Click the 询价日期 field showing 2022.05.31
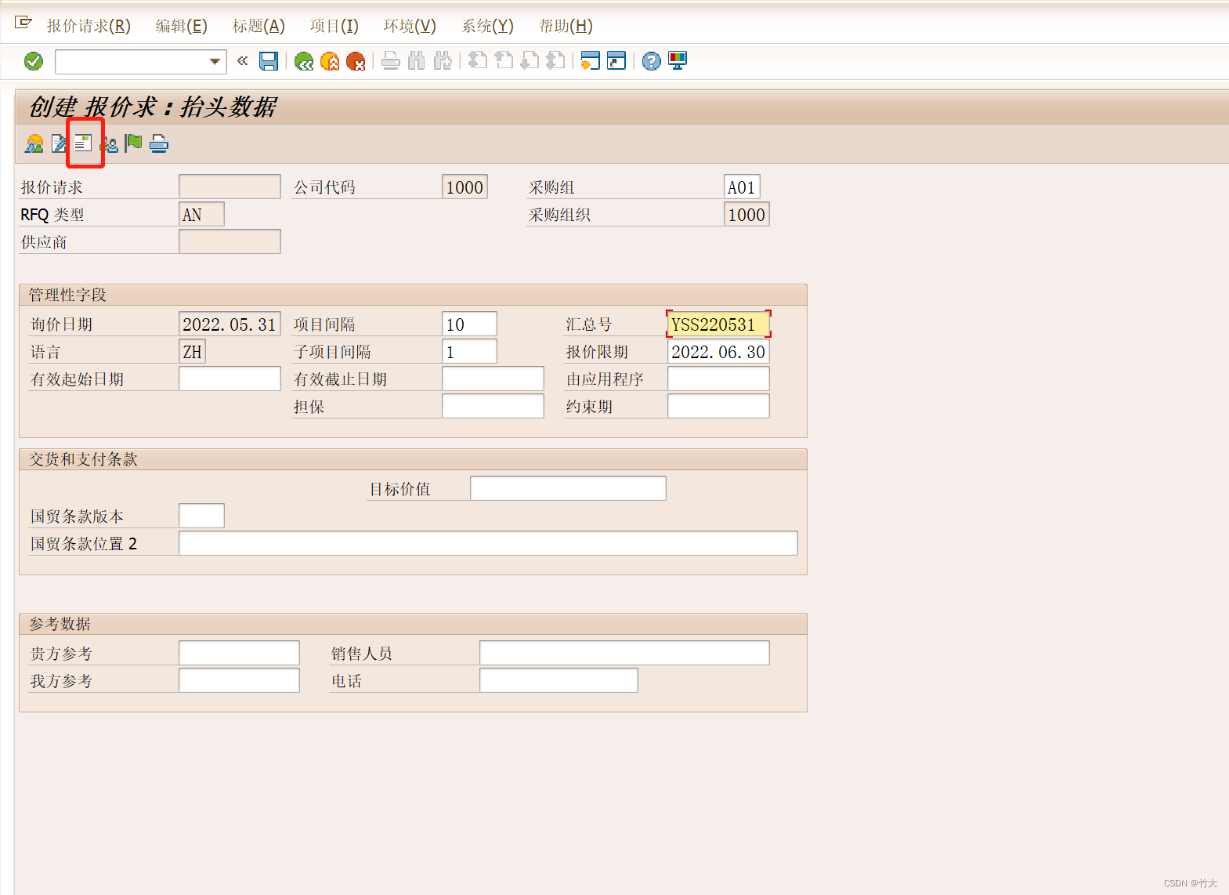Image resolution: width=1229 pixels, height=895 pixels. 230,324
